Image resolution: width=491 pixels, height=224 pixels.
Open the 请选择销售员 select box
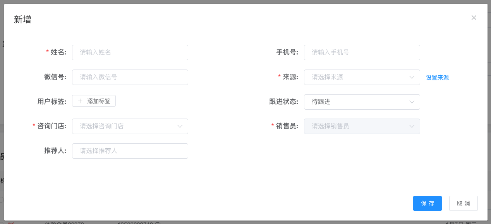point(356,126)
